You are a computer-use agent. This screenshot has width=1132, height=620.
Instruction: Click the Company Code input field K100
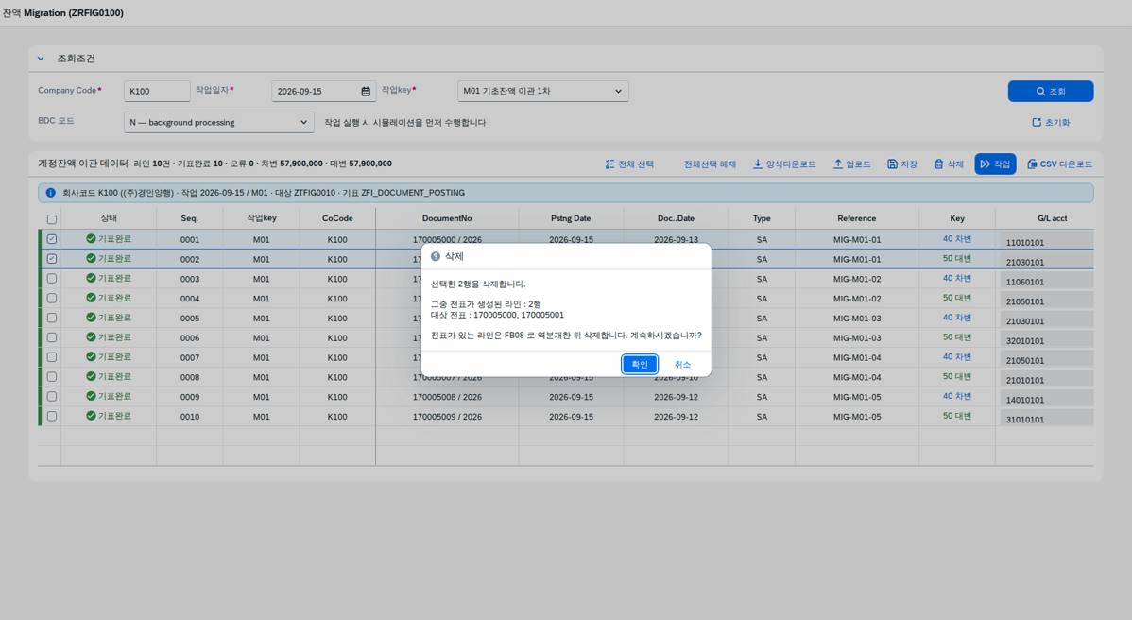pyautogui.click(x=157, y=91)
